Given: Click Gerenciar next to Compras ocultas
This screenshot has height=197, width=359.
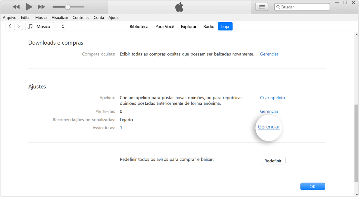Looking at the screenshot, I should (269, 54).
